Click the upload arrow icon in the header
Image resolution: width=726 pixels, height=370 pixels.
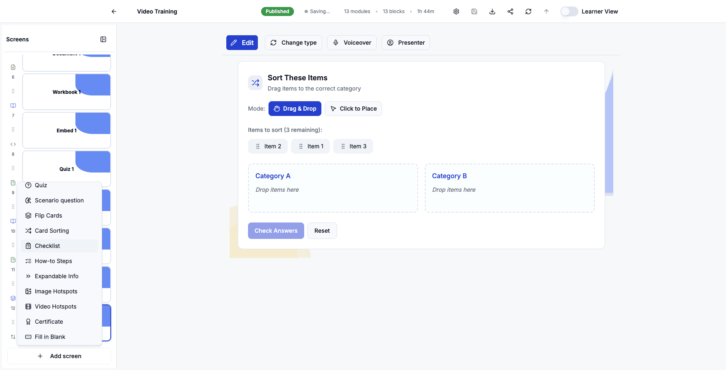(546, 11)
